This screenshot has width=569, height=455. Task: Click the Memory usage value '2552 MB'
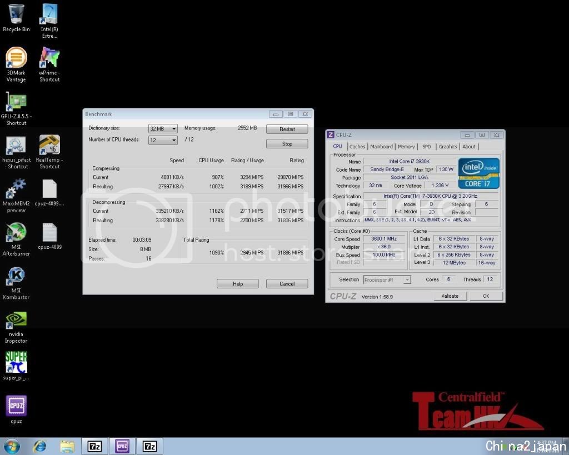pos(247,128)
